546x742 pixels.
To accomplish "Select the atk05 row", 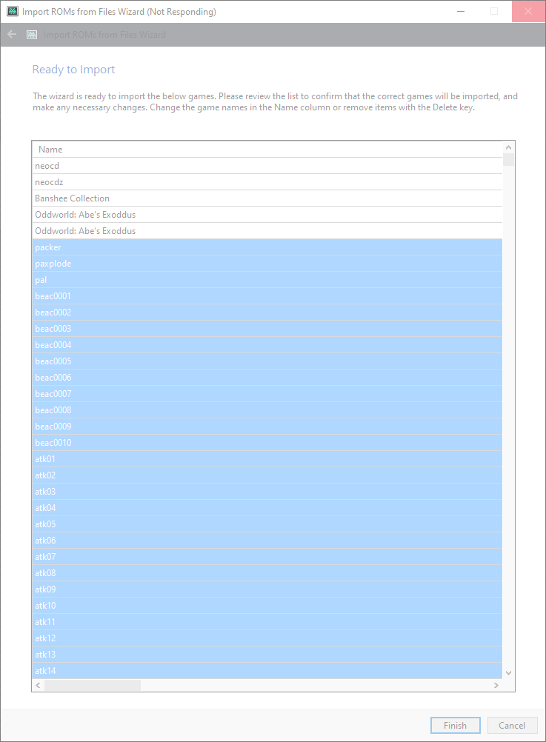I will (x=267, y=524).
